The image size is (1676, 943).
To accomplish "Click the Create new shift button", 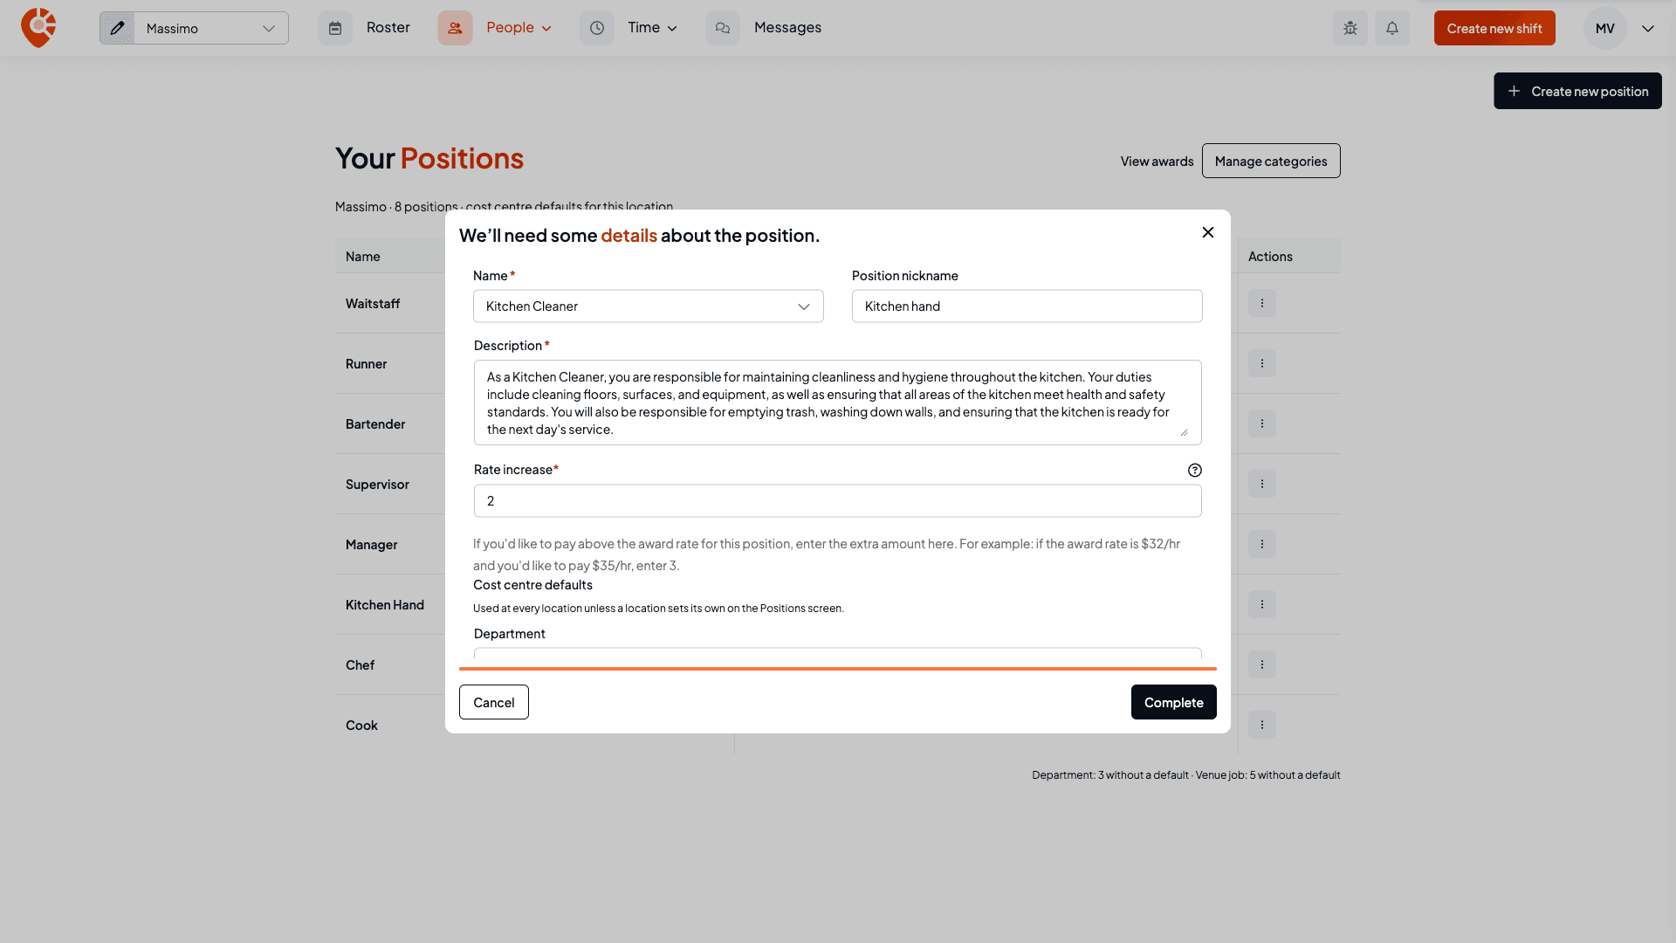I will [x=1494, y=28].
